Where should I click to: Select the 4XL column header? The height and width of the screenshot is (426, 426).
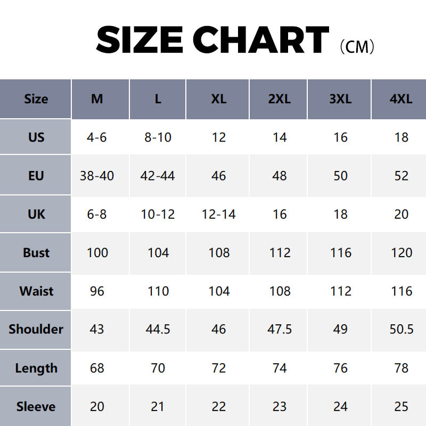click(401, 99)
